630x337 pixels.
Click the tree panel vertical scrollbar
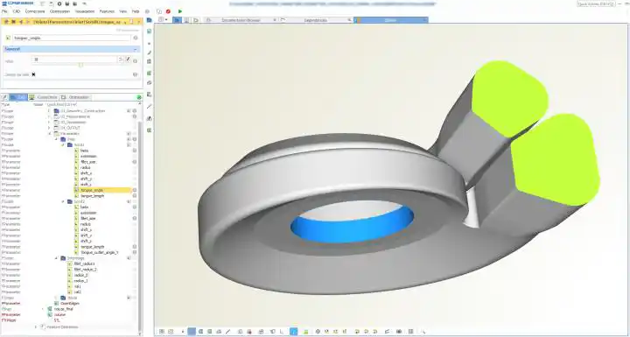pos(140,225)
